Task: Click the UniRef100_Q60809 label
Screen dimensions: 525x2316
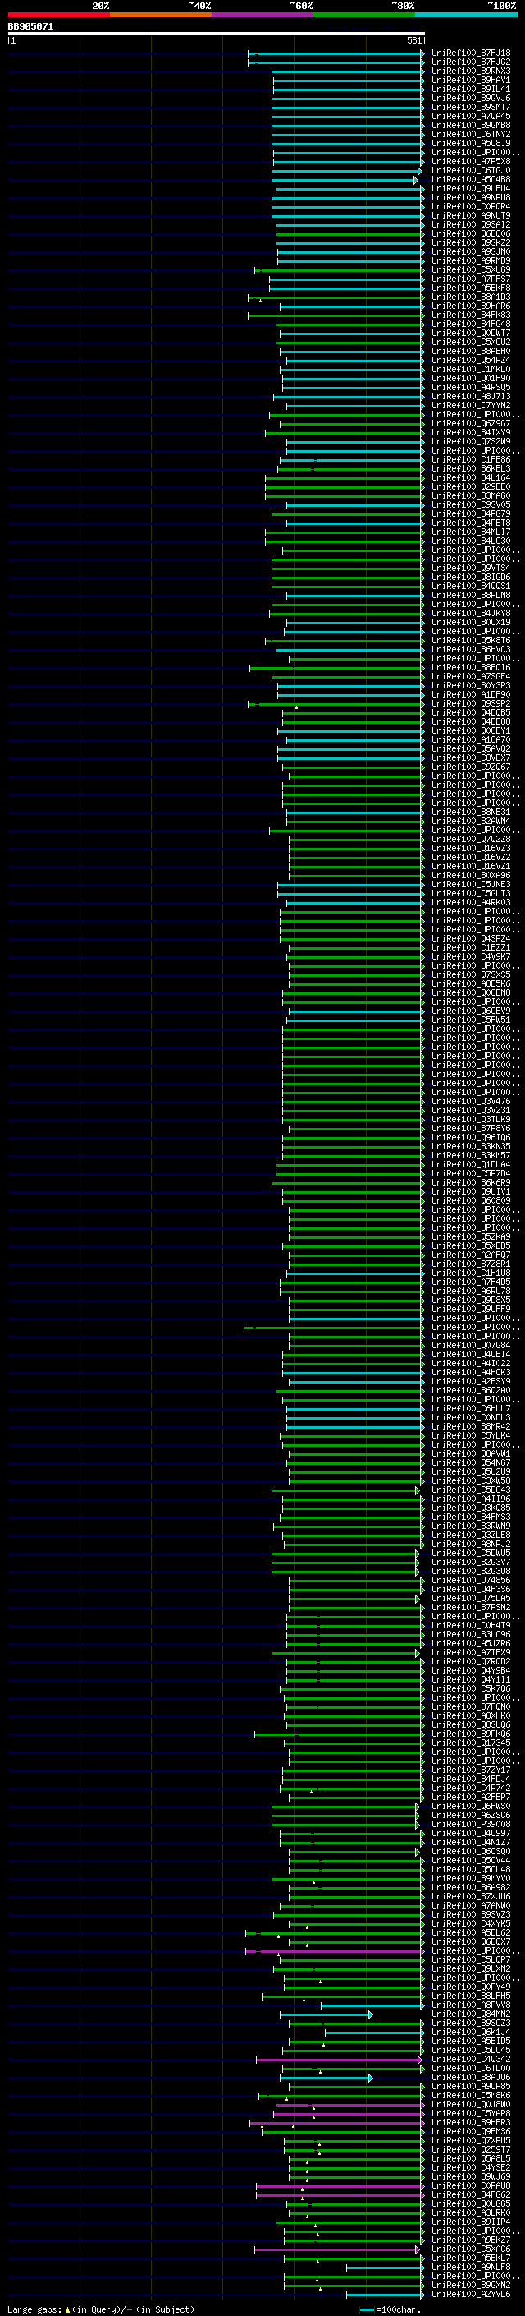Action: pos(470,1201)
